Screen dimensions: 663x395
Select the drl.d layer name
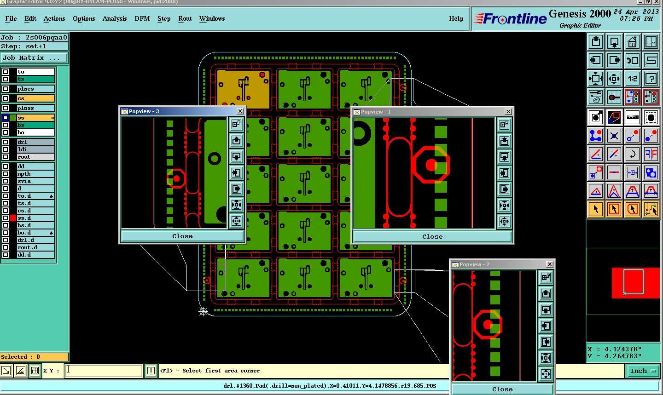[x=36, y=240]
